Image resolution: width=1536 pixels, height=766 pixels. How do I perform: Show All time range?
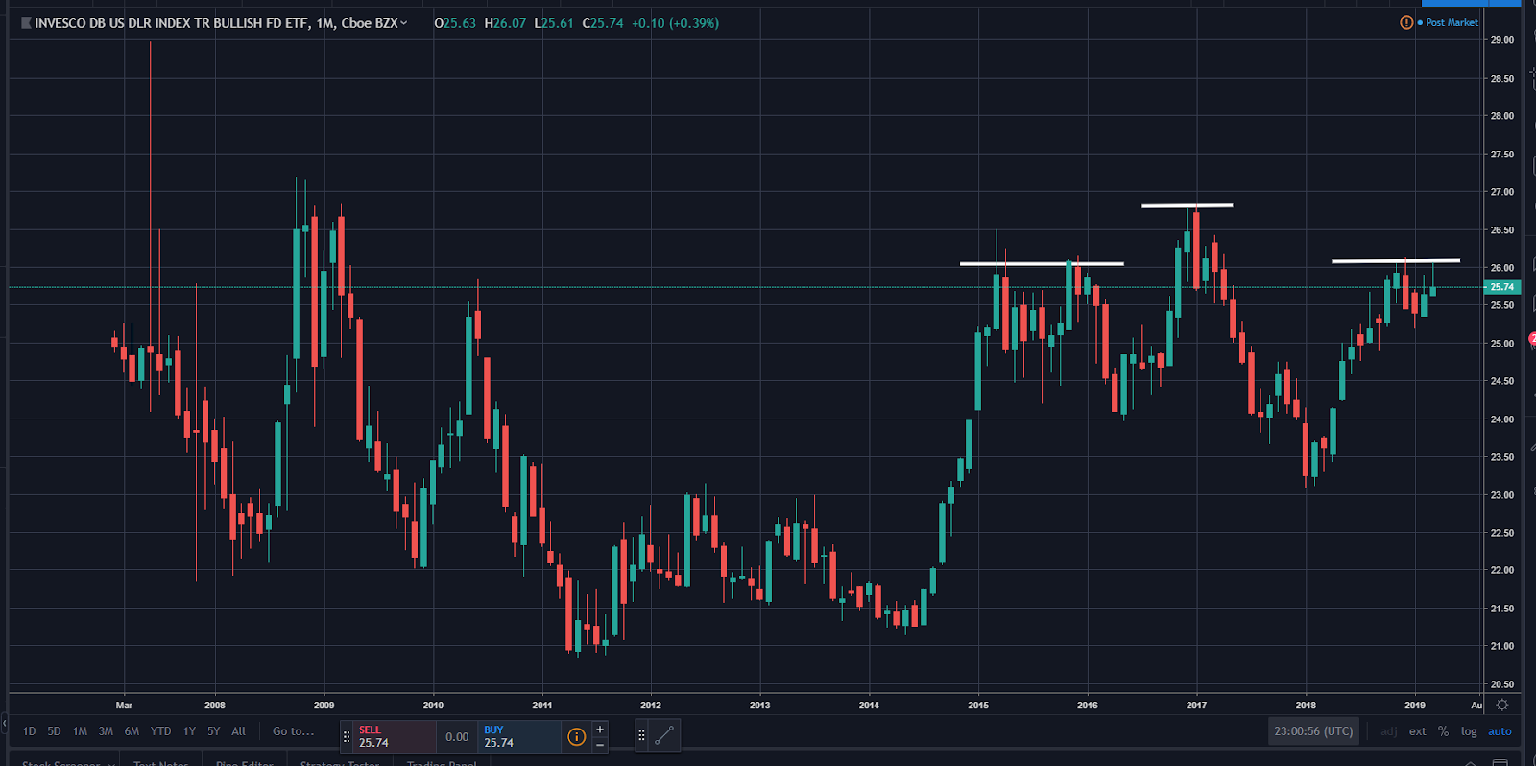[239, 731]
